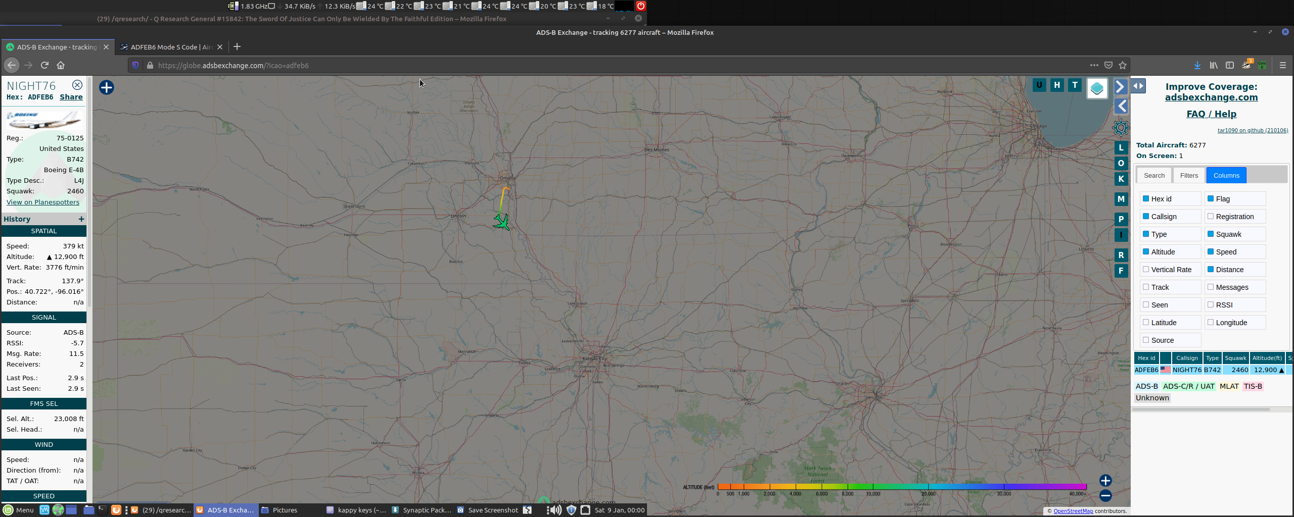Select the Columns tab
Image resolution: width=1294 pixels, height=517 pixels.
1226,175
